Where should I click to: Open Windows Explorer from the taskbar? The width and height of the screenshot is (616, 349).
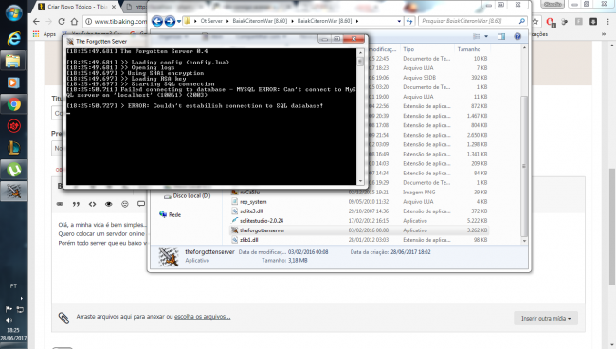(13, 61)
